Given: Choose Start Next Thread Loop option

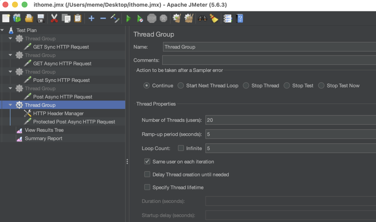Looking at the screenshot, I should coord(181,85).
